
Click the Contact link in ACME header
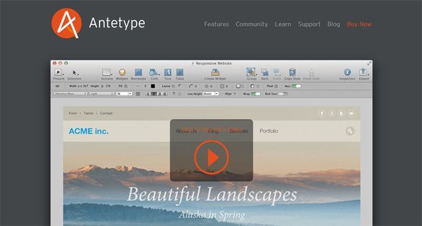coord(106,113)
